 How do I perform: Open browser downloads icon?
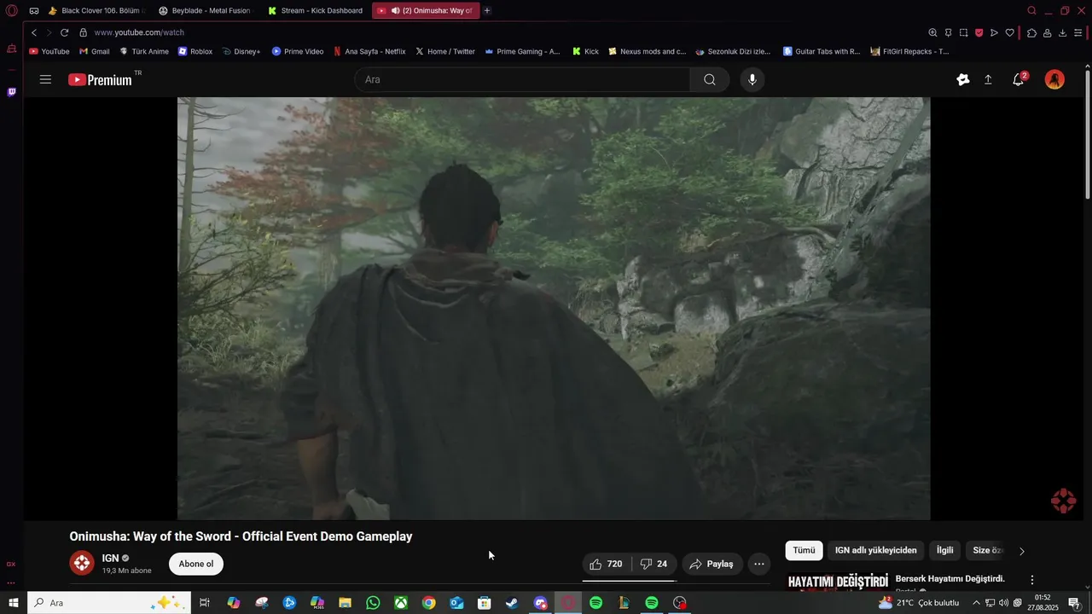pos(1062,32)
